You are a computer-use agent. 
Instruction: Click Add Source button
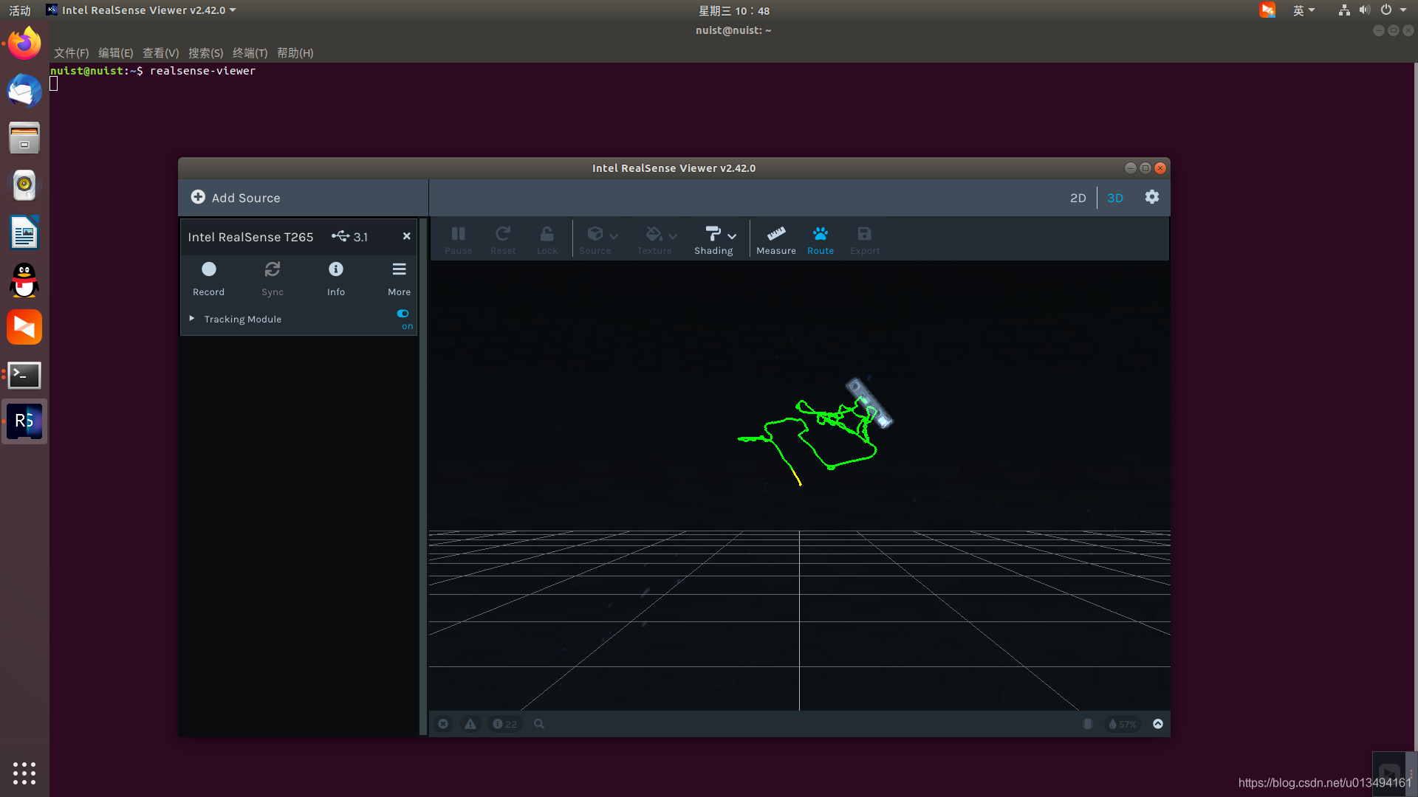236,198
